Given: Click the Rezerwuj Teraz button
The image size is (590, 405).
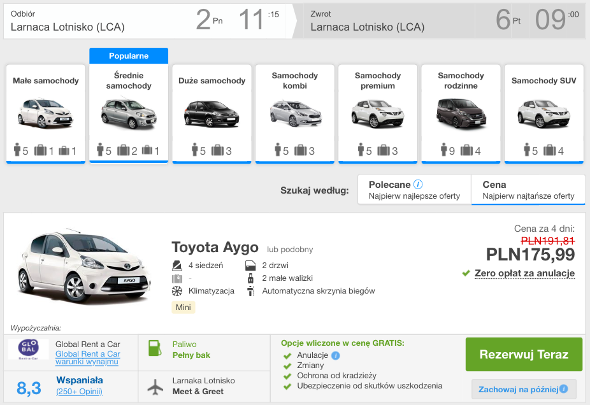Looking at the screenshot, I should (524, 354).
